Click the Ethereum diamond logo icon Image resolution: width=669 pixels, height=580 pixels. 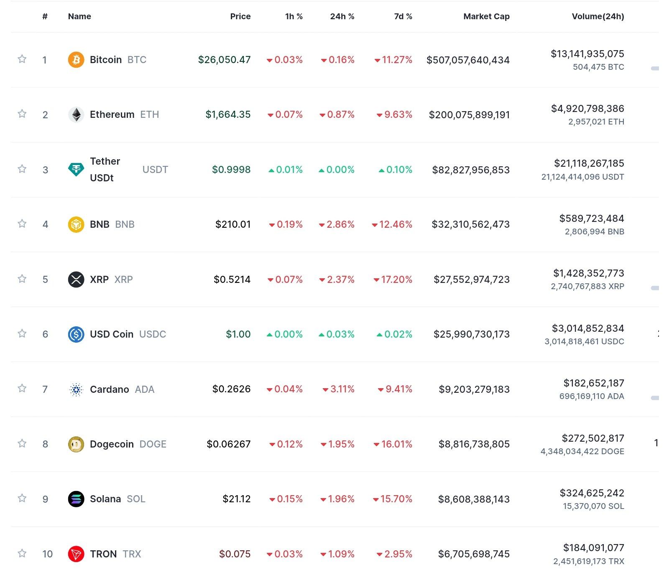[x=76, y=114]
